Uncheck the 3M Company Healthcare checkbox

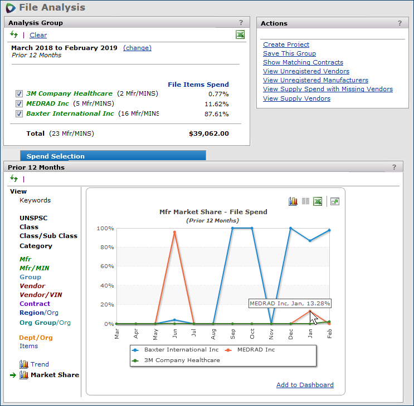click(19, 94)
